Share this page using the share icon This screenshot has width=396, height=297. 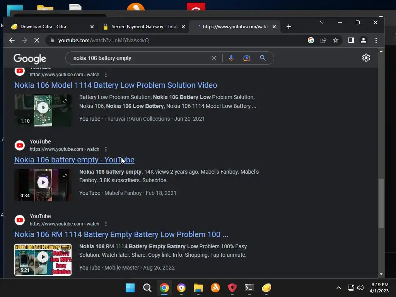323,40
